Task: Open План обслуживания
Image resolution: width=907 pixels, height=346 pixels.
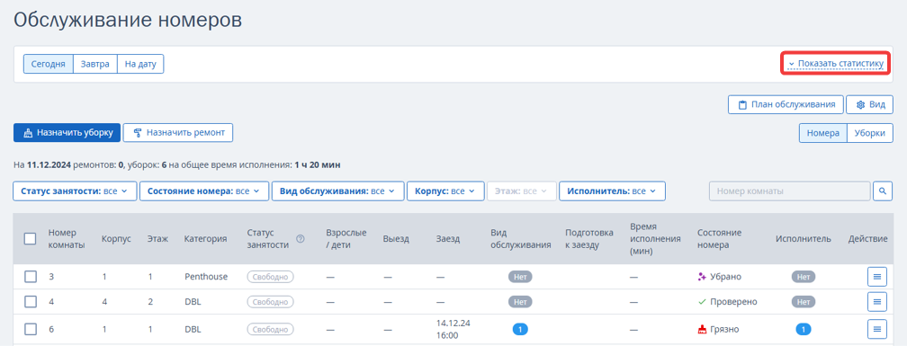Action: click(x=786, y=104)
